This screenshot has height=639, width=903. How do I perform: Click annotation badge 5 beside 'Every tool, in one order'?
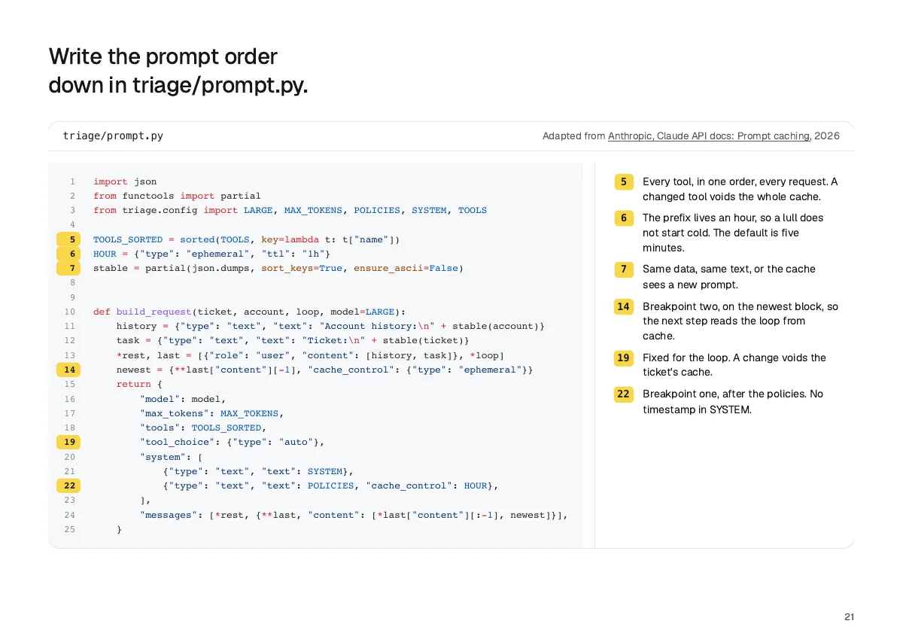(x=624, y=182)
